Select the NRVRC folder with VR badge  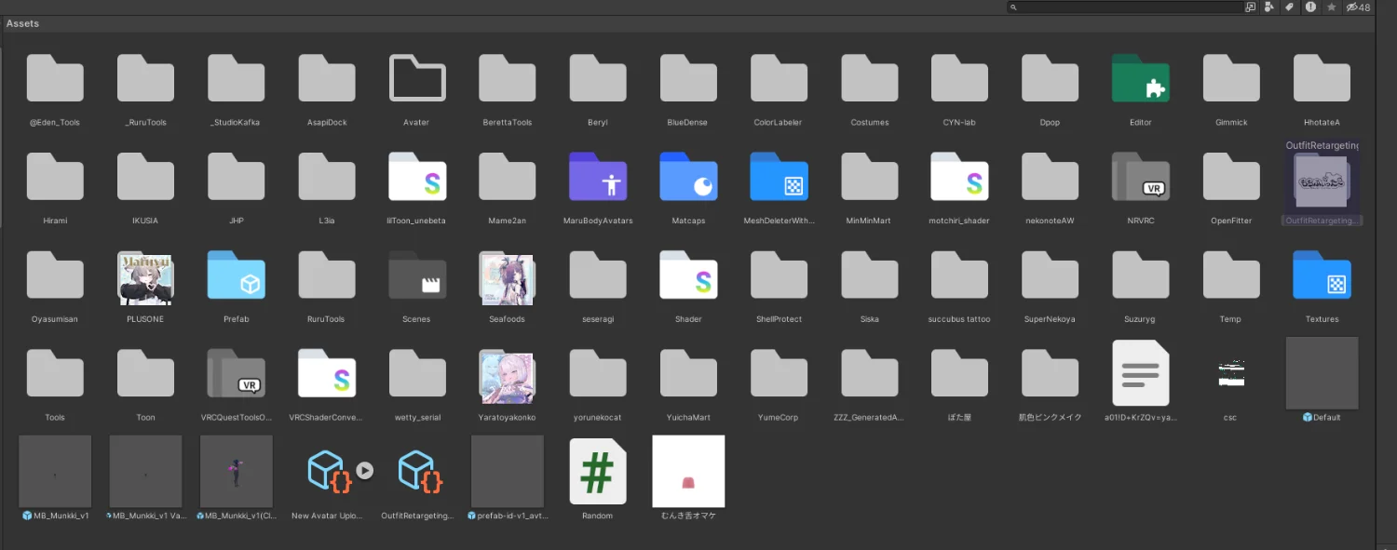click(x=1140, y=179)
